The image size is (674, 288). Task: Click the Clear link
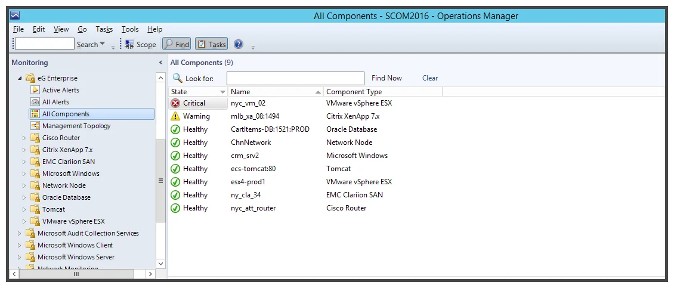point(430,78)
